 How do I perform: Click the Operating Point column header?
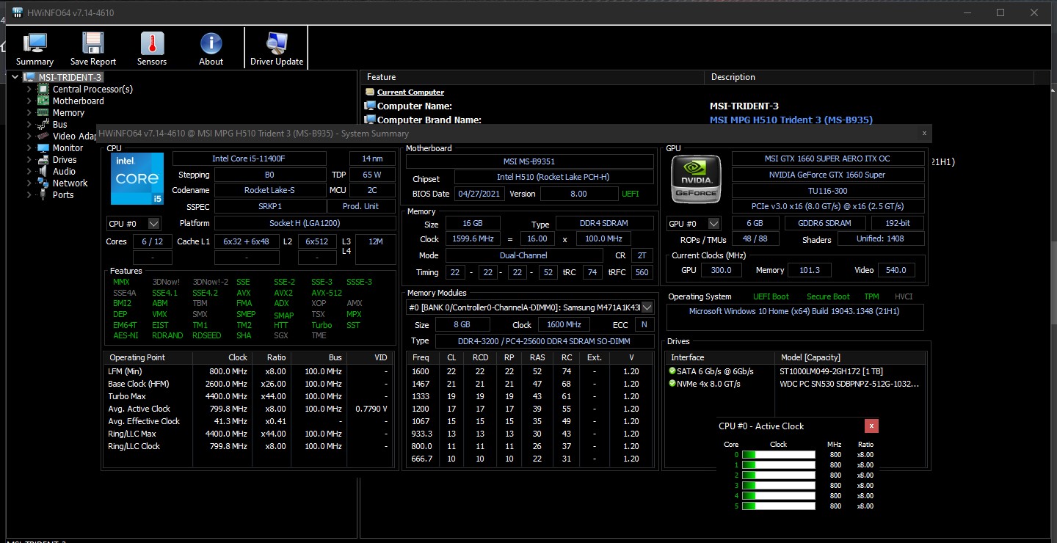148,357
